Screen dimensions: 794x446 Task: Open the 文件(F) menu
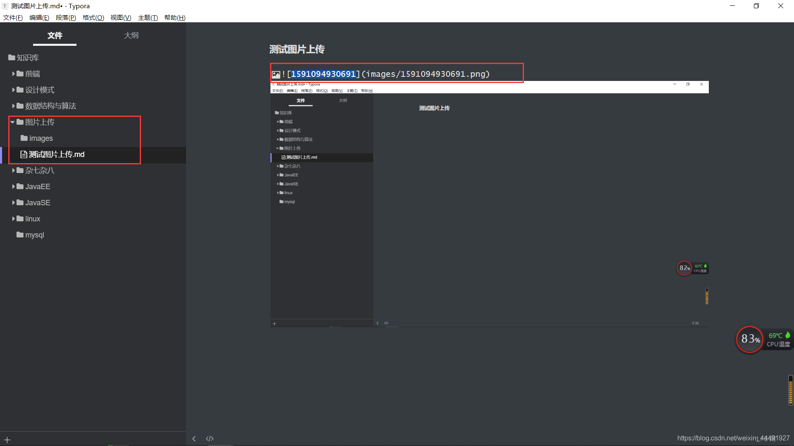13,18
